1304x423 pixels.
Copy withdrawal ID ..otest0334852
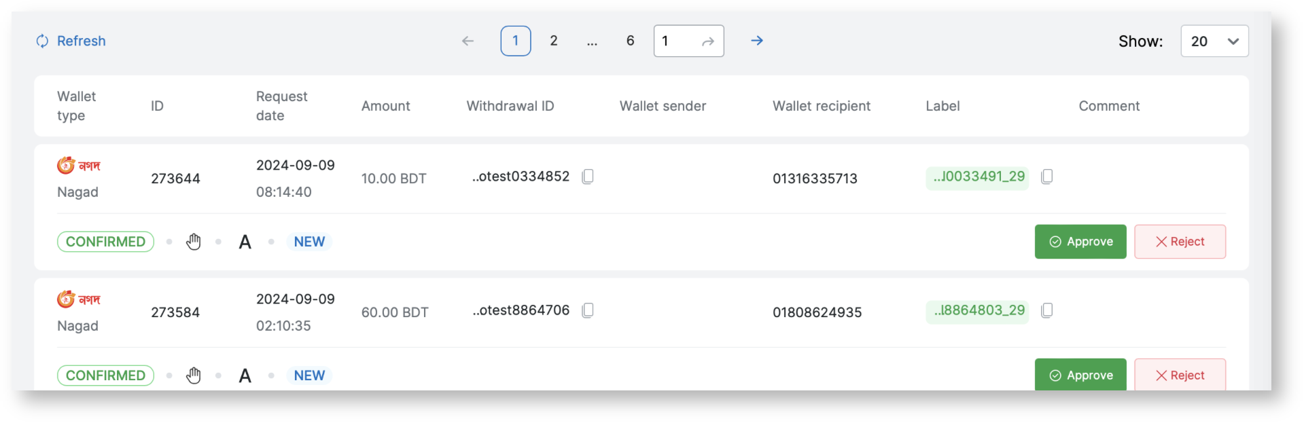[x=588, y=177]
